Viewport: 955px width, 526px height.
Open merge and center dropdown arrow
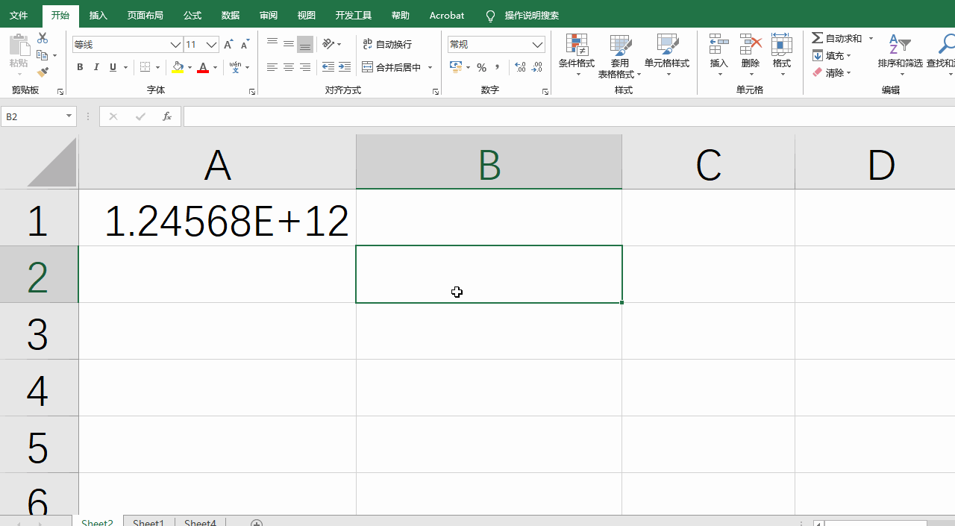click(430, 67)
